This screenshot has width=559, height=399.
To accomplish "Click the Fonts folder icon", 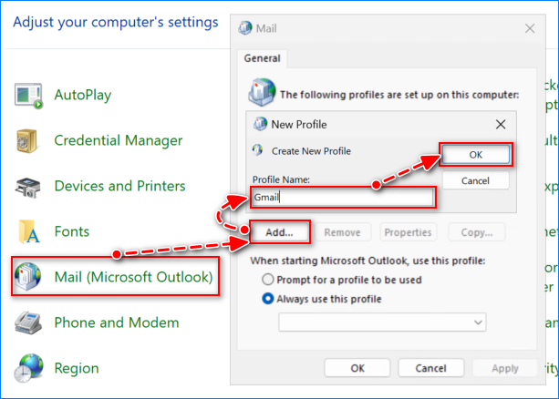I will [x=28, y=232].
